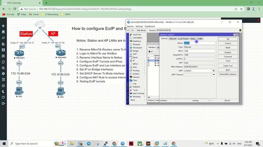Click the interface Name field
Viewport: 263px width, 147px height.
pyautogui.click(x=199, y=43)
